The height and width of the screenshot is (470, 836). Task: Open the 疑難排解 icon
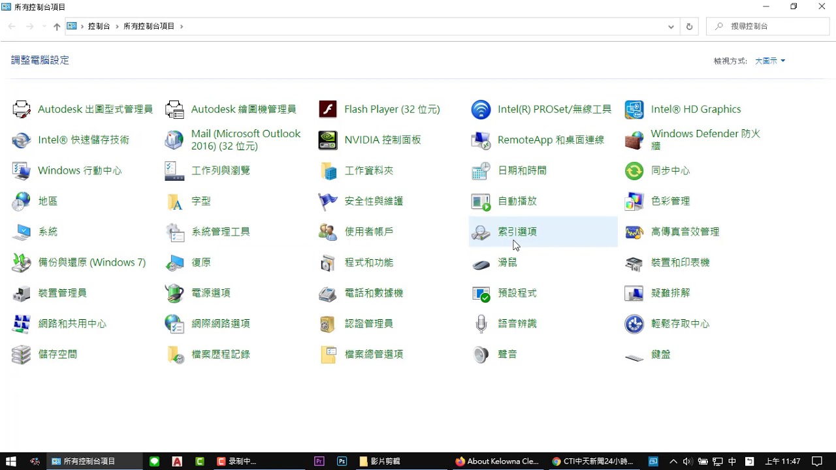point(634,293)
